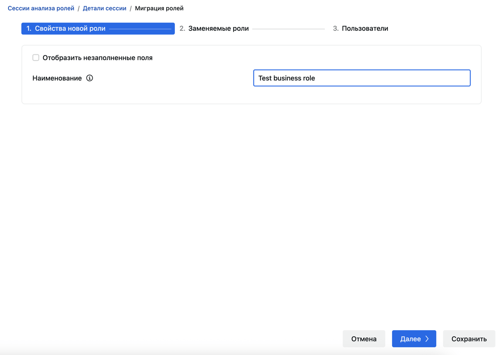The height and width of the screenshot is (355, 501).
Task: Open step 3 Пользователи
Action: (x=360, y=29)
